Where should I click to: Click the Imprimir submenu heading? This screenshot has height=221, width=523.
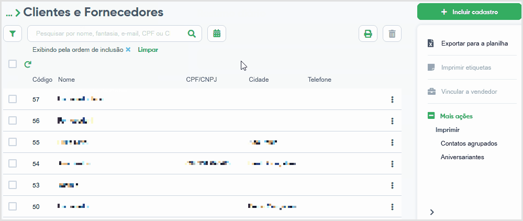(448, 130)
